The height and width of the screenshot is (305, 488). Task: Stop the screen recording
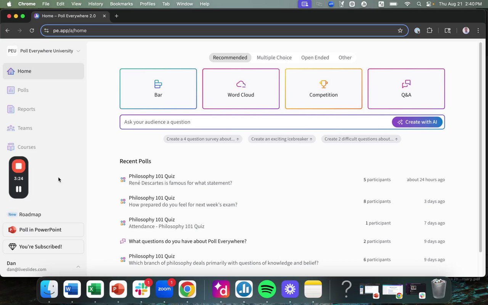[x=19, y=166]
